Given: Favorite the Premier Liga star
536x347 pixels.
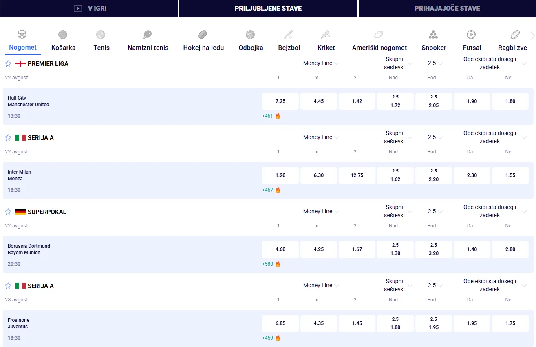Looking at the screenshot, I should tap(8, 63).
